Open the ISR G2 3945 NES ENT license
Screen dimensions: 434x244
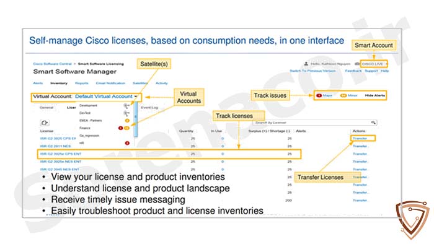click(x=60, y=169)
